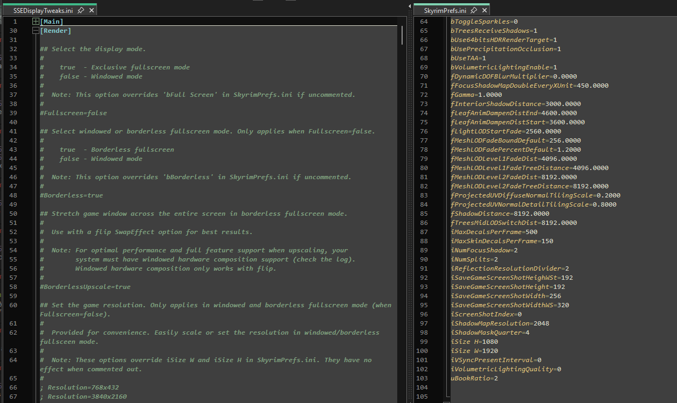Click the iVolumetricLightingQuality=0 line
This screenshot has width=677, height=403.
[506, 369]
